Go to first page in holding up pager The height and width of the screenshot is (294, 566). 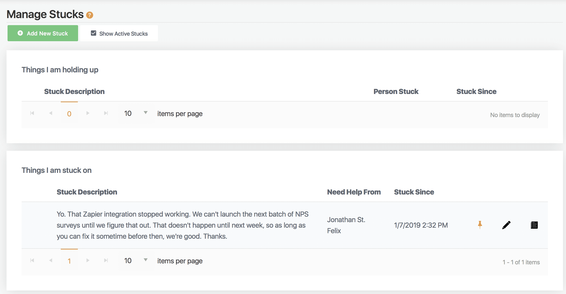(x=32, y=113)
